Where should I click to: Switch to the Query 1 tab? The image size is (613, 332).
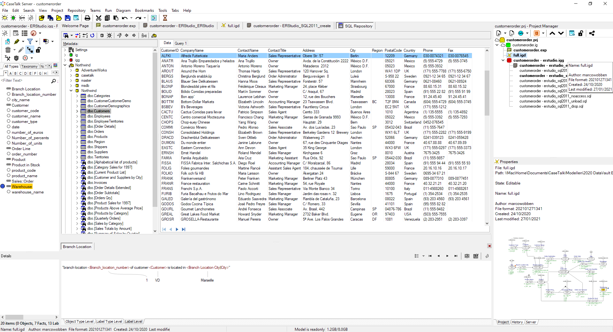pyautogui.click(x=180, y=43)
